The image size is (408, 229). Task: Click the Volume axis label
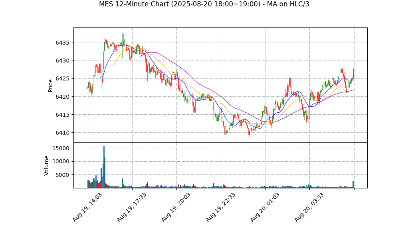pos(47,165)
